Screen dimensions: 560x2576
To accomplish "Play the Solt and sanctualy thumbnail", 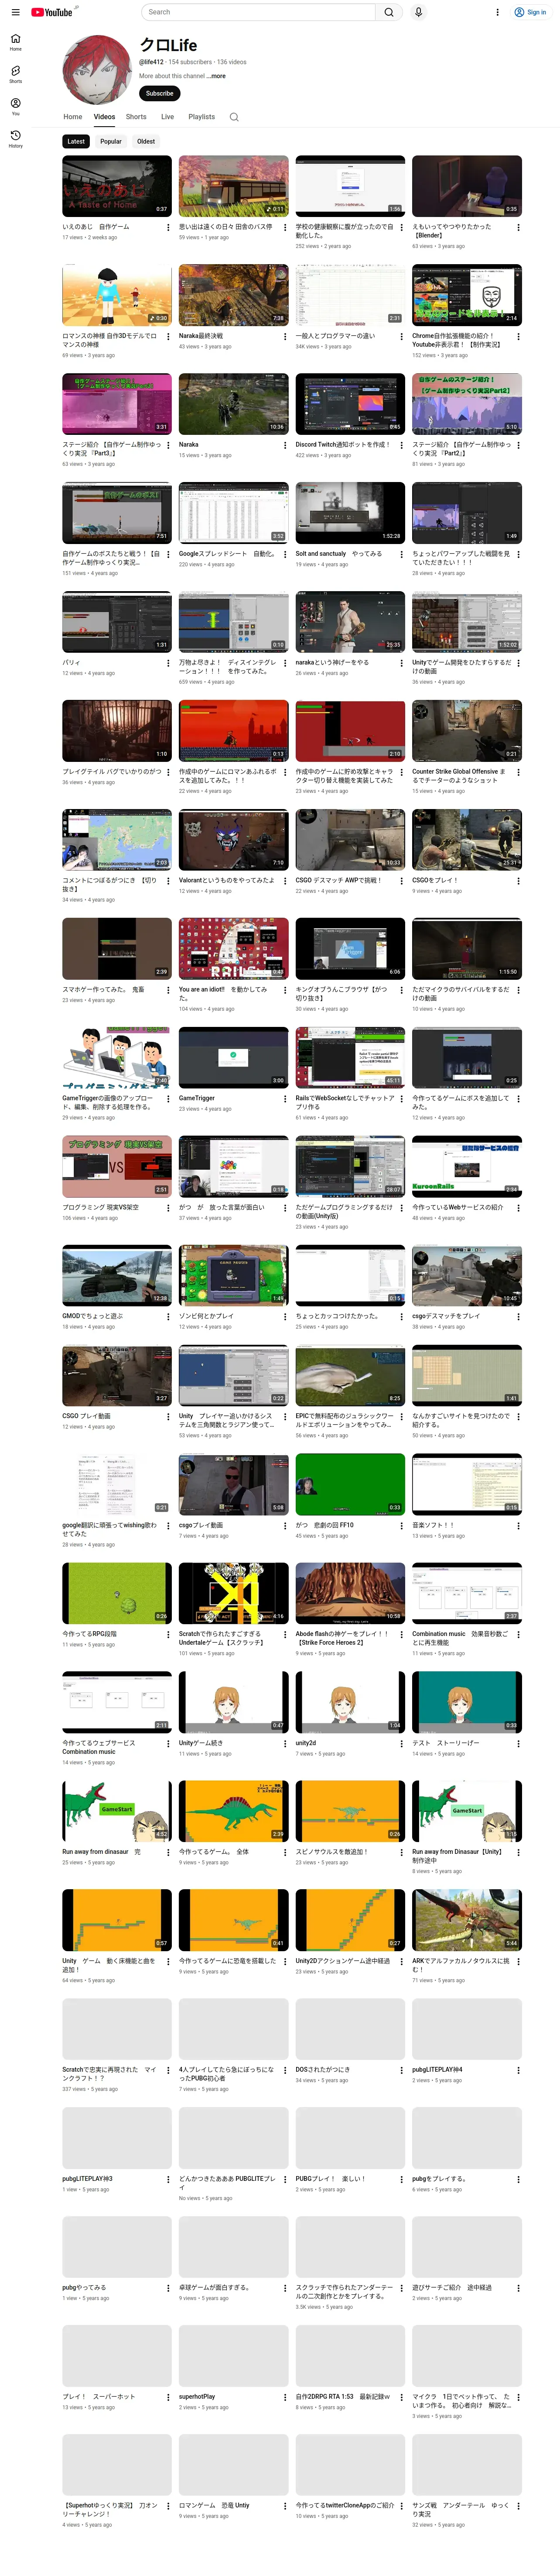I will point(350,513).
